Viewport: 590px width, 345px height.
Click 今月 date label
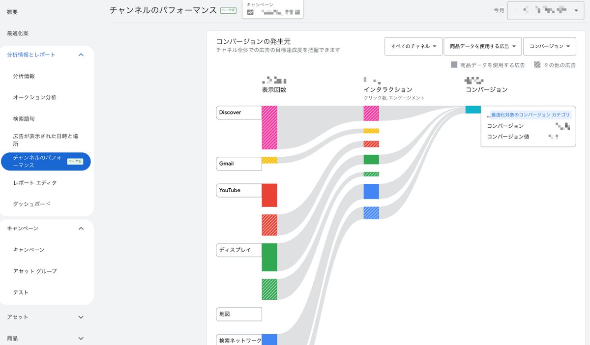pos(499,10)
